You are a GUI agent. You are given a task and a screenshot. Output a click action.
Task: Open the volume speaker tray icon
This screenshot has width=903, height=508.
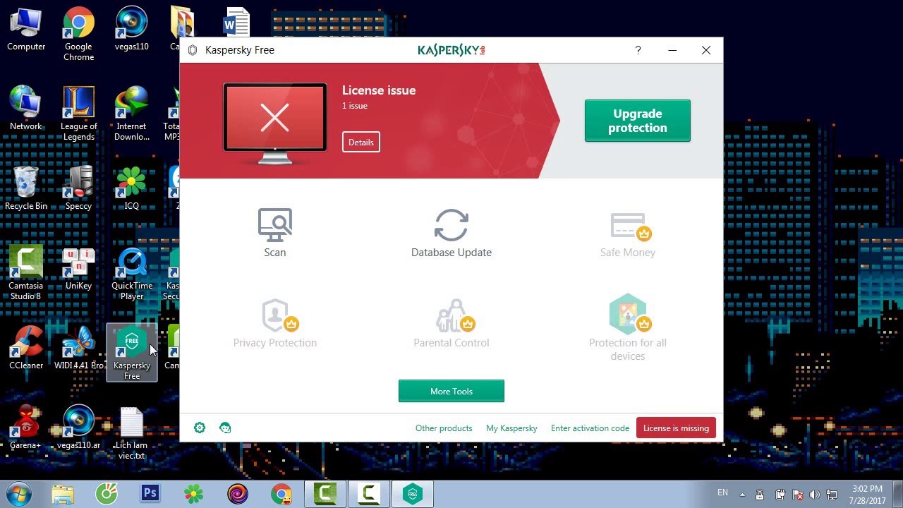(815, 495)
